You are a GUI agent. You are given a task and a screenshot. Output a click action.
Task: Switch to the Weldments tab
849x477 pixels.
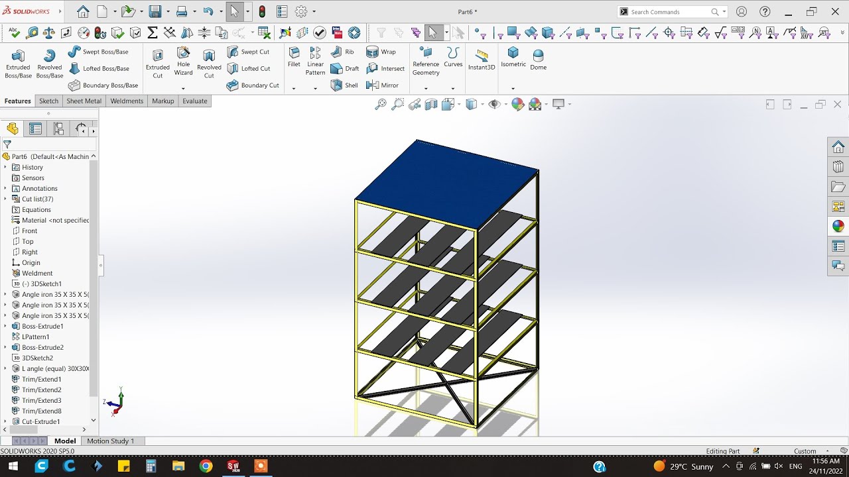tap(127, 101)
